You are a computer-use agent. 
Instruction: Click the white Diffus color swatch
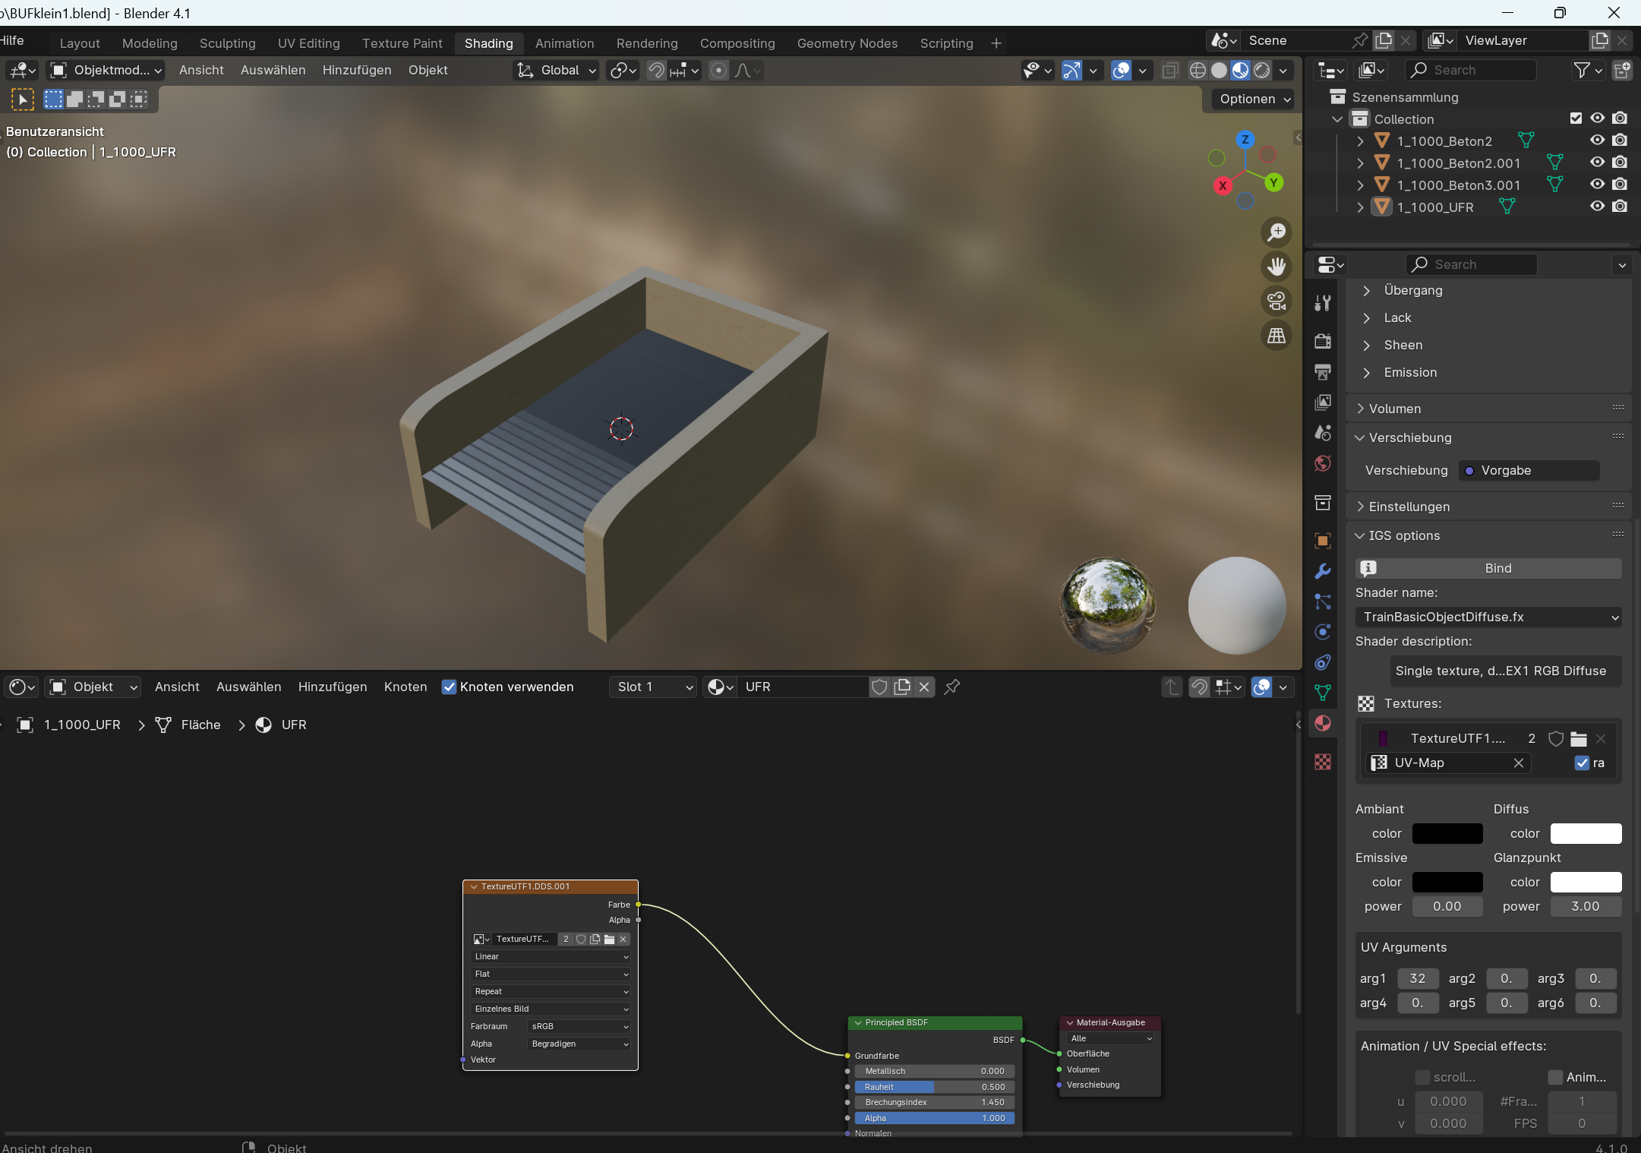coord(1585,833)
